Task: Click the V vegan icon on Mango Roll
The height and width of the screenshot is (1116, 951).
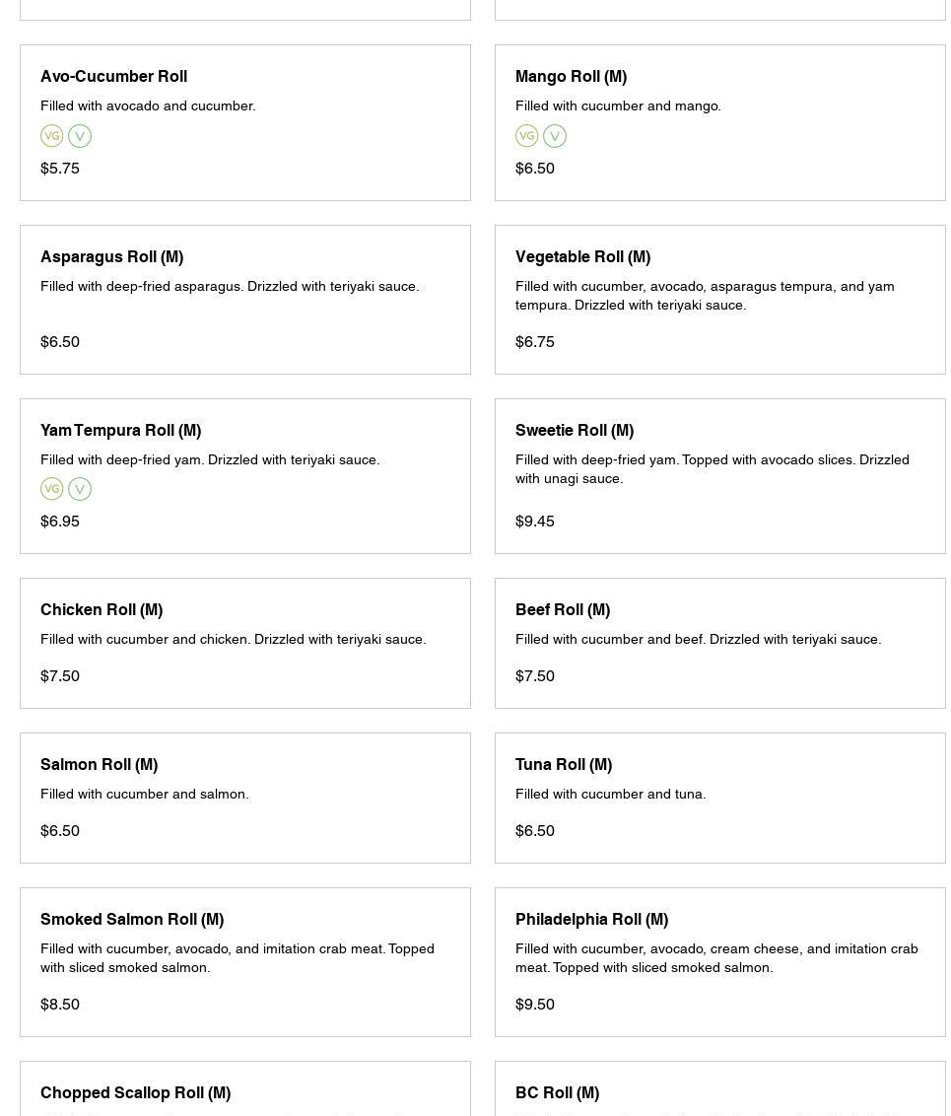Action: [555, 136]
